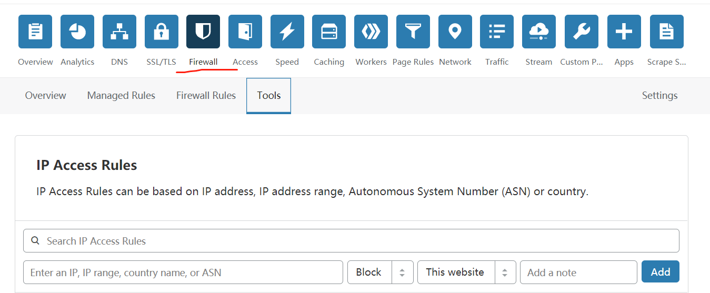Click the Add a note field
Viewport: 710px width, 293px height.
(578, 272)
